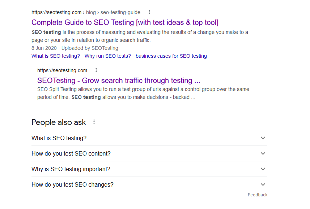Open the three-dot menu beside the seotesting.com blog URL
This screenshot has width=310, height=209.
(x=149, y=12)
